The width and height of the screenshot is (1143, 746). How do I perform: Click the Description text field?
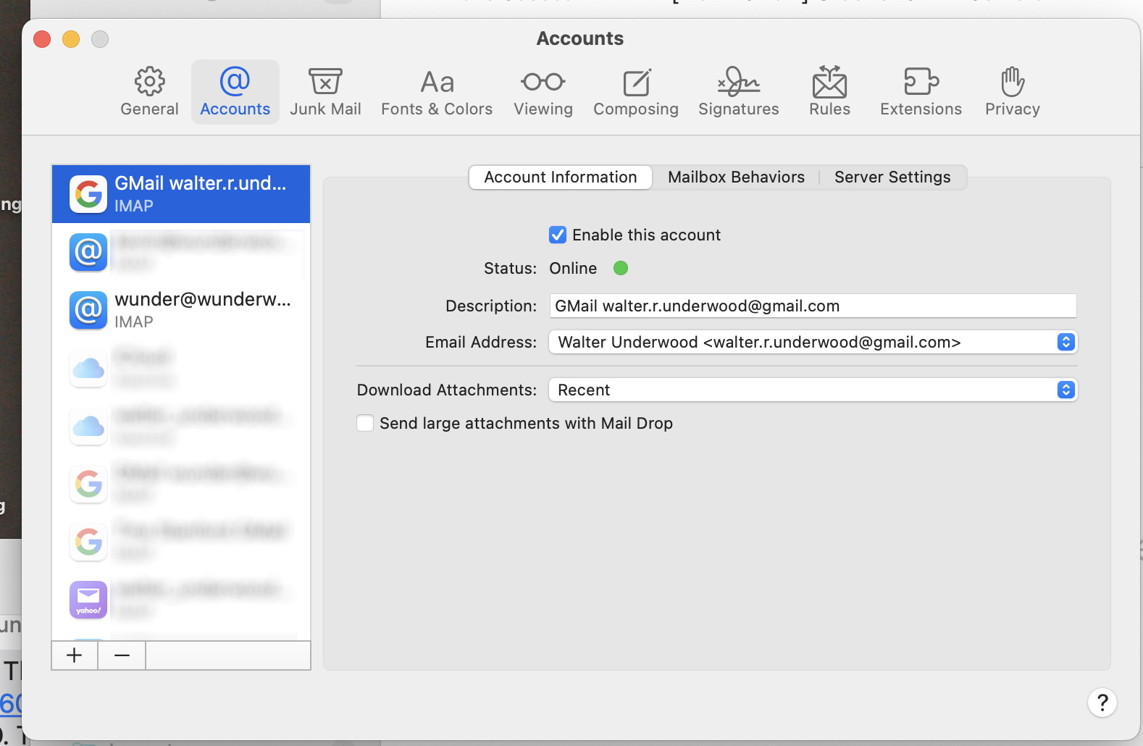click(812, 306)
